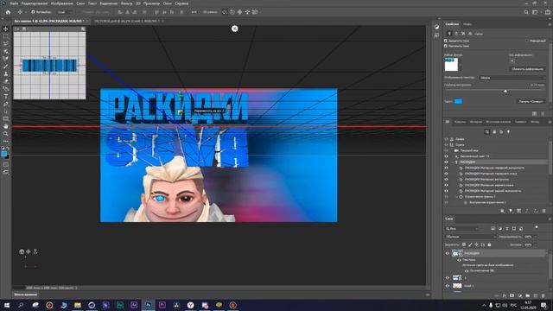553x311 pixels.
Task: Select the Zoom tool
Action: tap(6, 134)
